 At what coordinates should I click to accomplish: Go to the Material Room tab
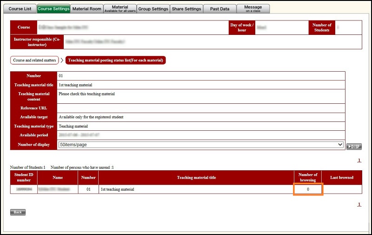coord(86,9)
